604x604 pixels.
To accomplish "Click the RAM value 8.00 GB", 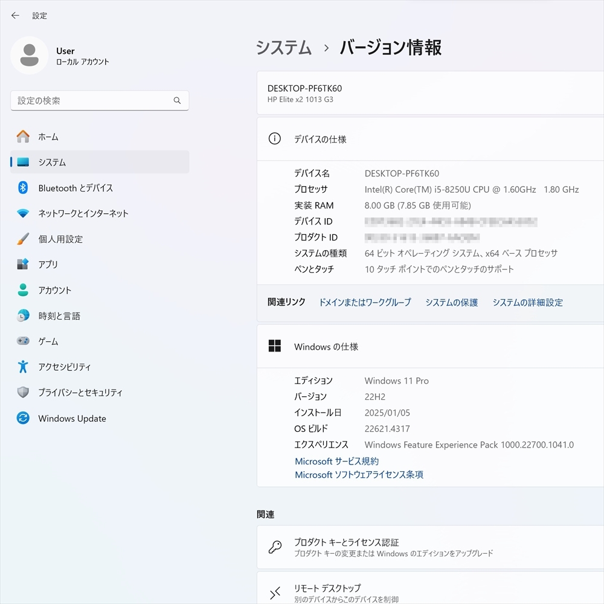I will pos(417,205).
